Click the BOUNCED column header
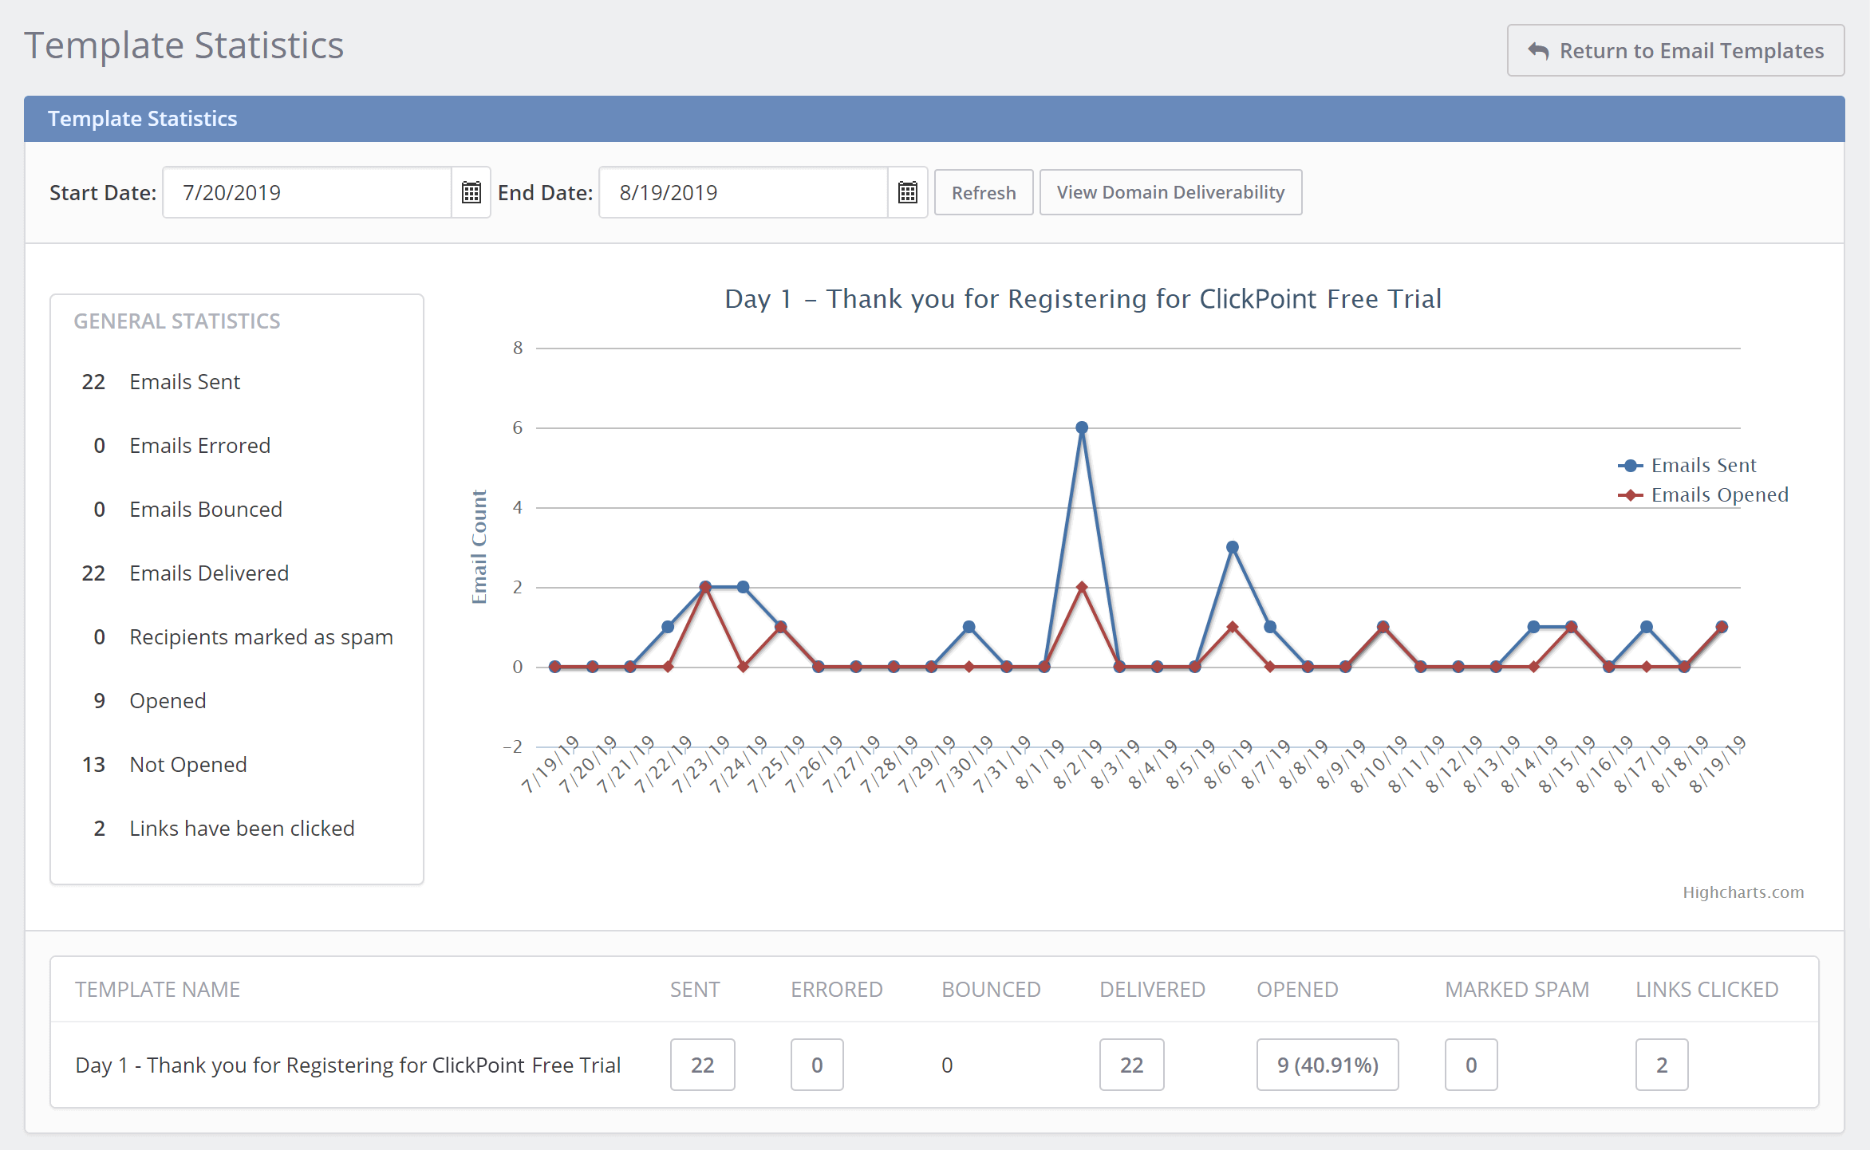This screenshot has height=1150, width=1870. [x=991, y=989]
